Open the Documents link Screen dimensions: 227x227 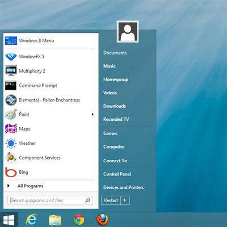click(x=115, y=53)
